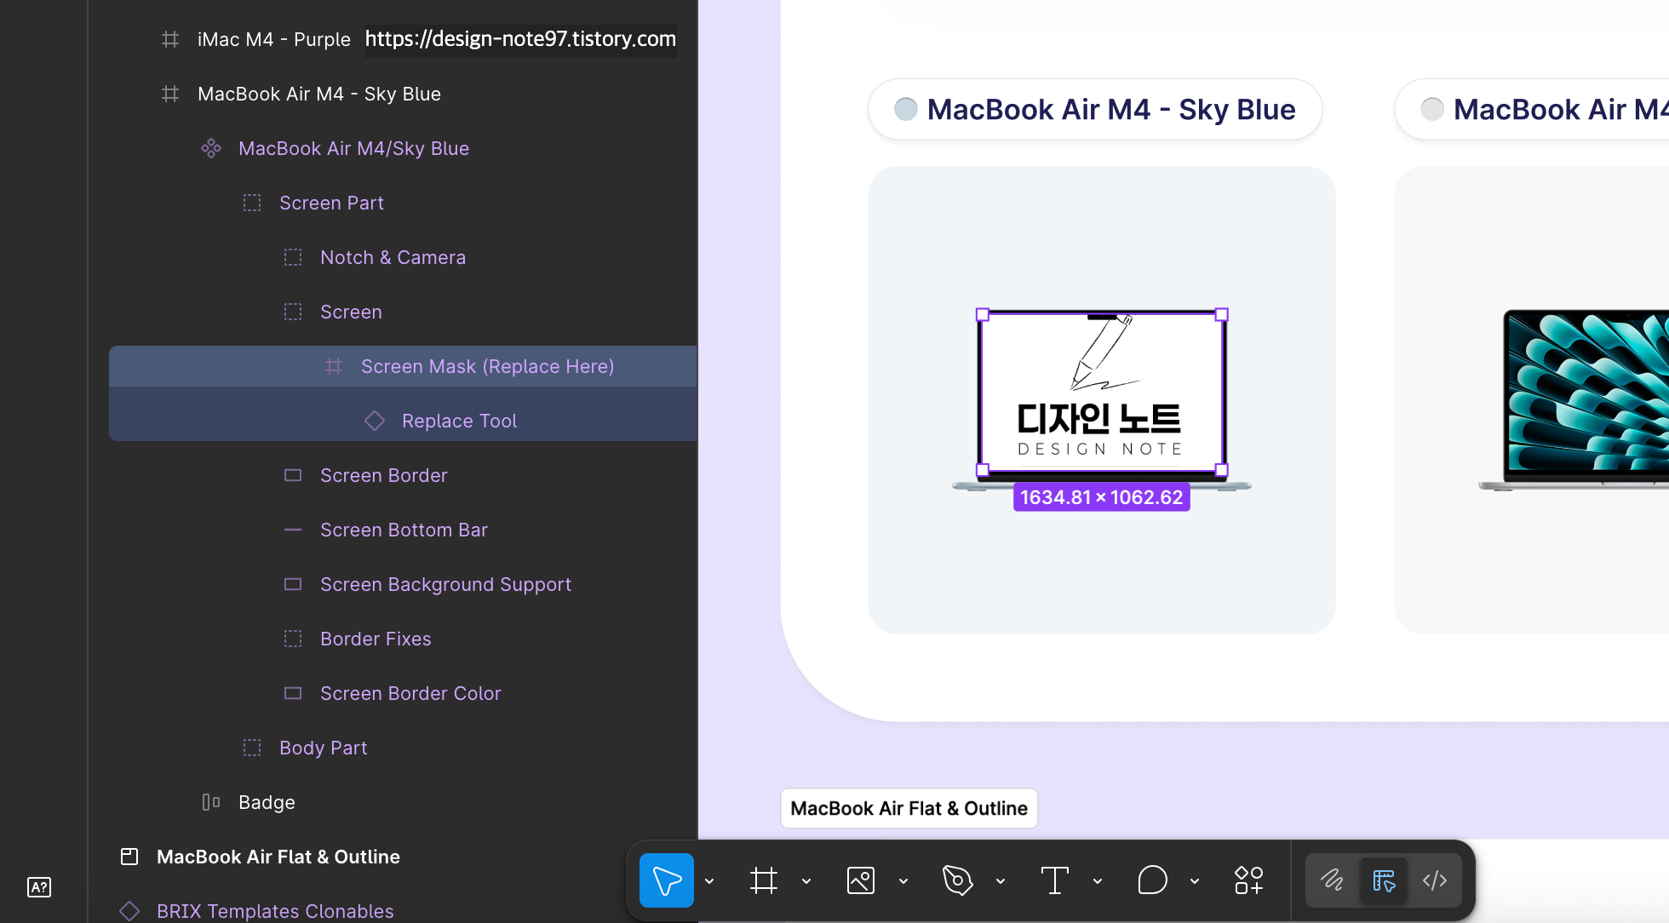
Task: Click the bottom-left selection handle
Action: click(982, 470)
